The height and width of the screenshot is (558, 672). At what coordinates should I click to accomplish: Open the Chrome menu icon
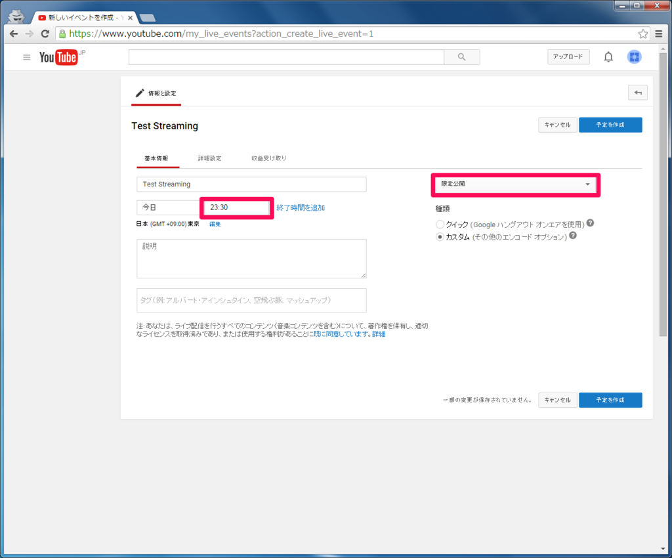click(659, 34)
